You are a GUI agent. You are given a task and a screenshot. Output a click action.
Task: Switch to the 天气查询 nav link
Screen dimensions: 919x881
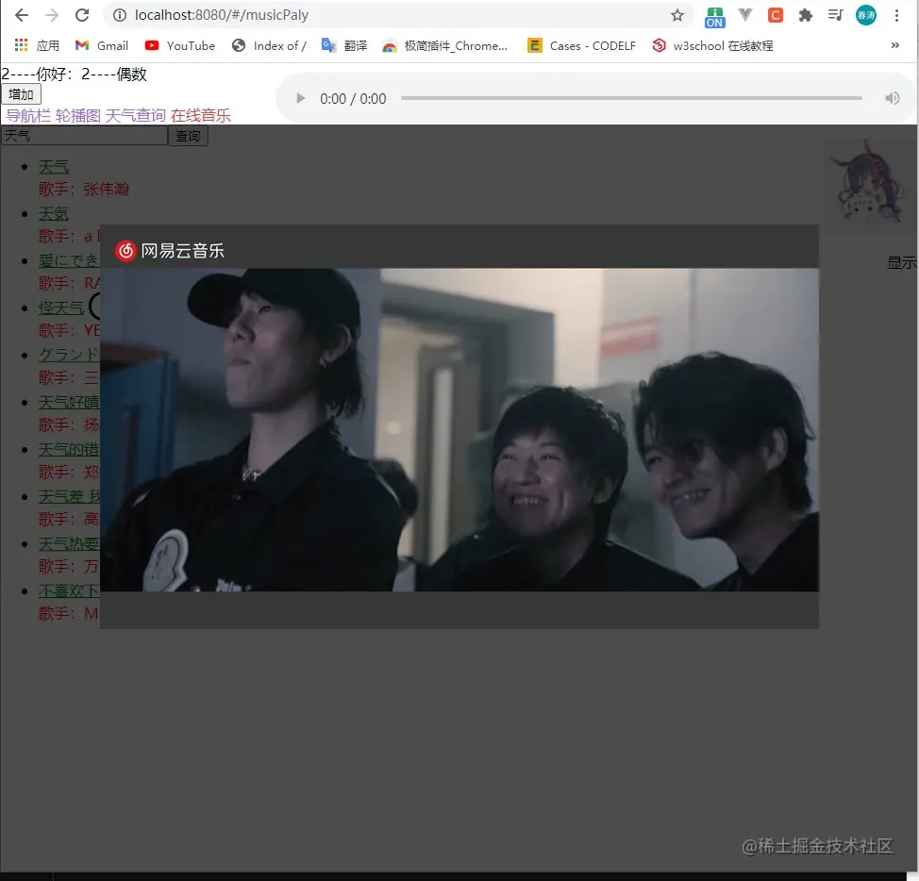point(135,115)
